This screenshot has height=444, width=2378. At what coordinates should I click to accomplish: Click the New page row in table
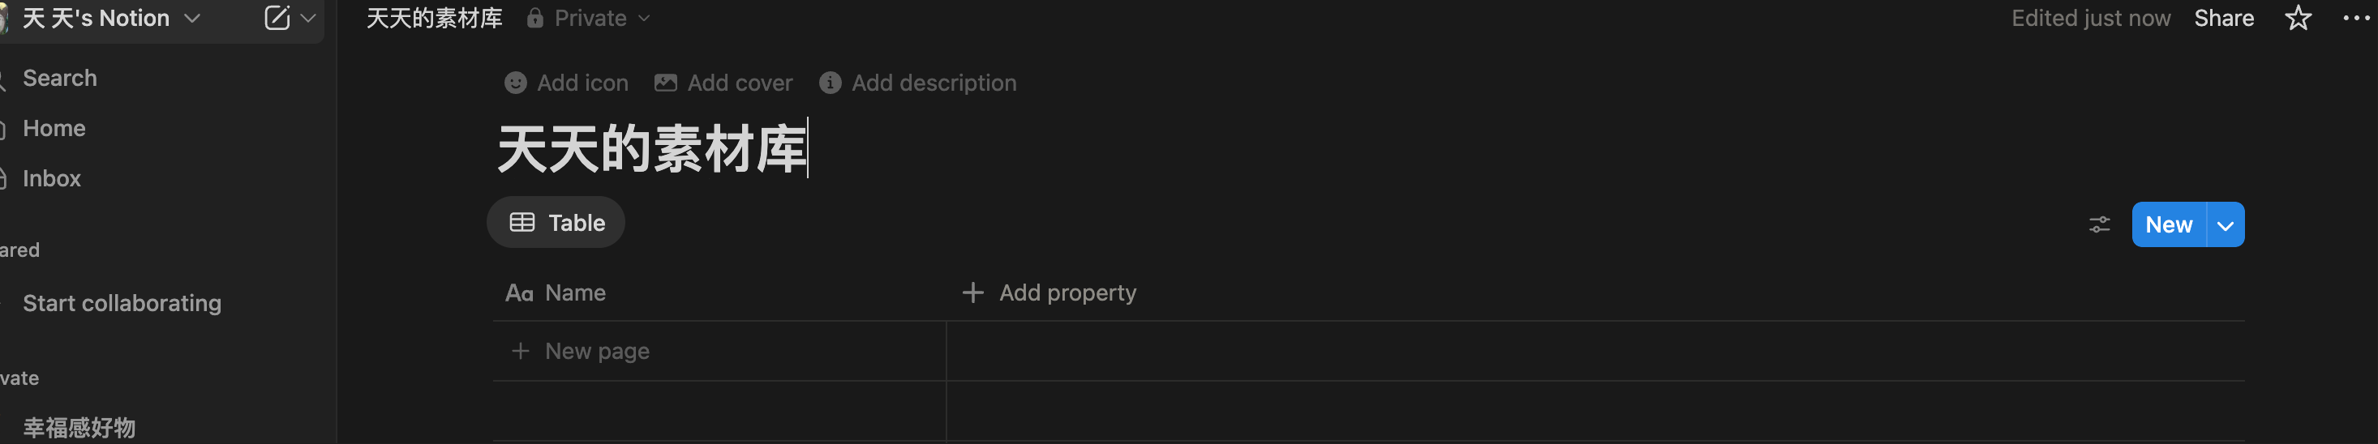[719, 352]
